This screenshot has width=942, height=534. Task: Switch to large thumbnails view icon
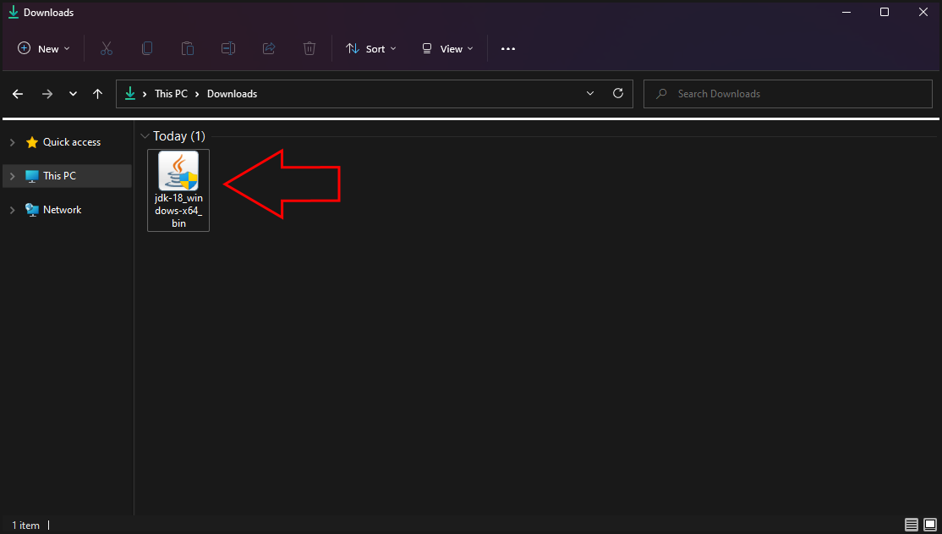[928, 525]
